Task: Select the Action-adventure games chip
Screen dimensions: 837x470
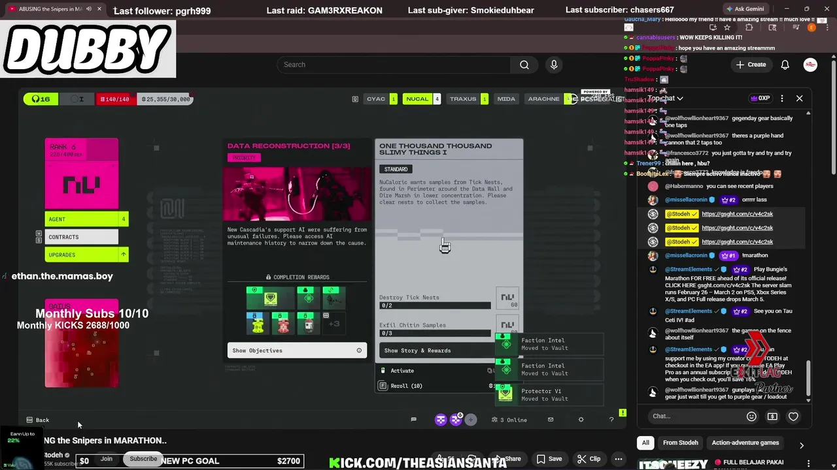Action: pyautogui.click(x=745, y=443)
